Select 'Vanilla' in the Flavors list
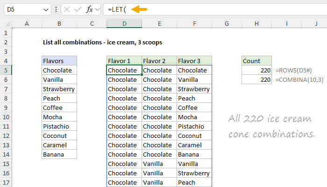 59,80
